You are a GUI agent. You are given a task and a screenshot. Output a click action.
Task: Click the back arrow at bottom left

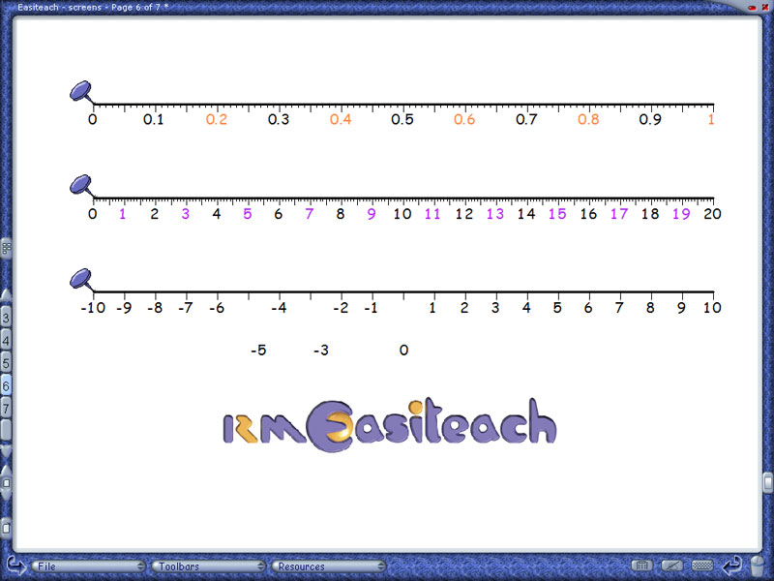[x=15, y=566]
